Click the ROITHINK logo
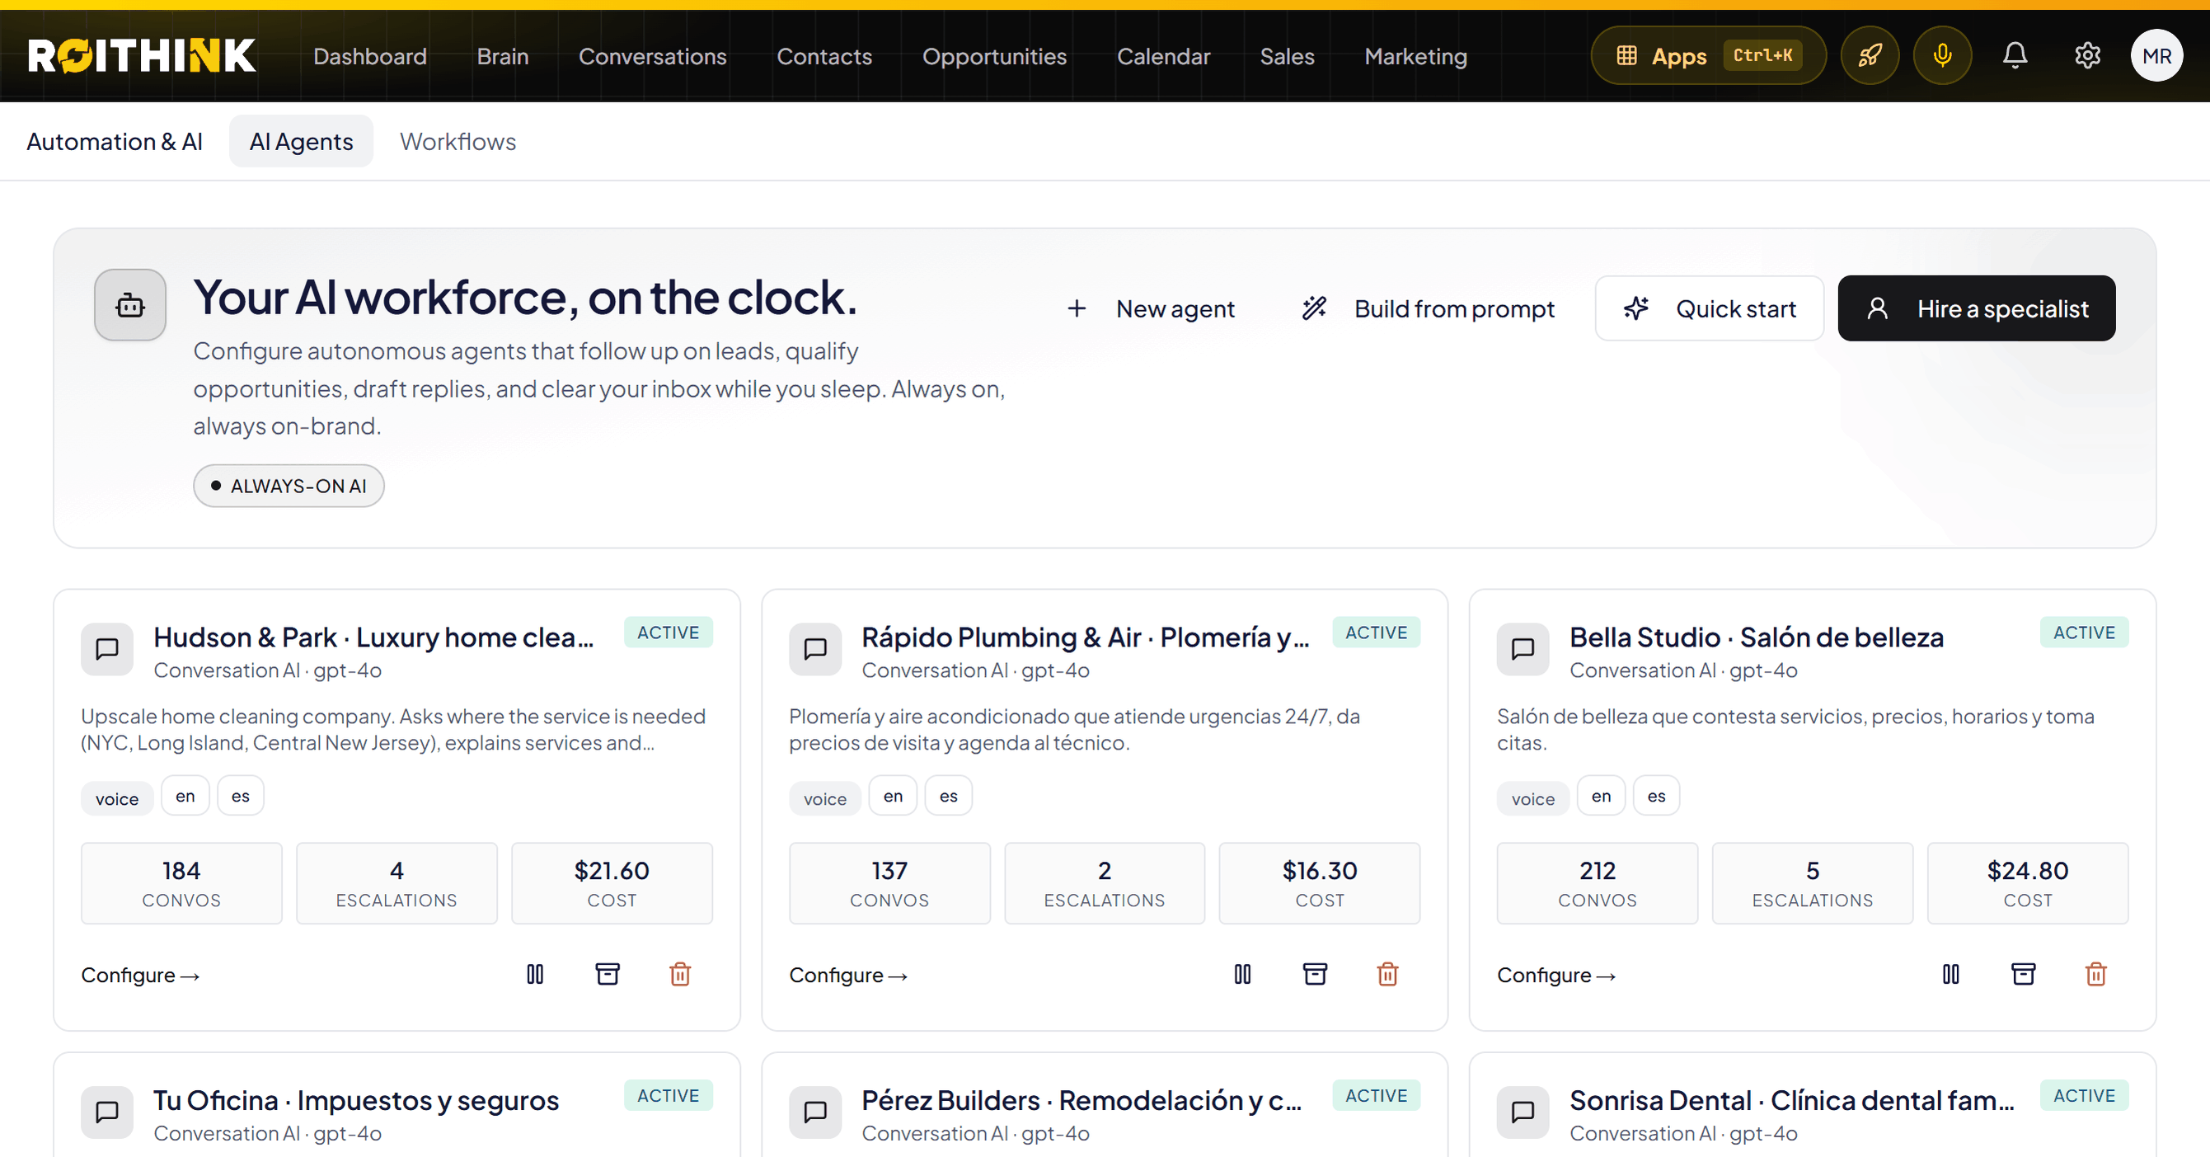This screenshot has width=2210, height=1157. [143, 56]
